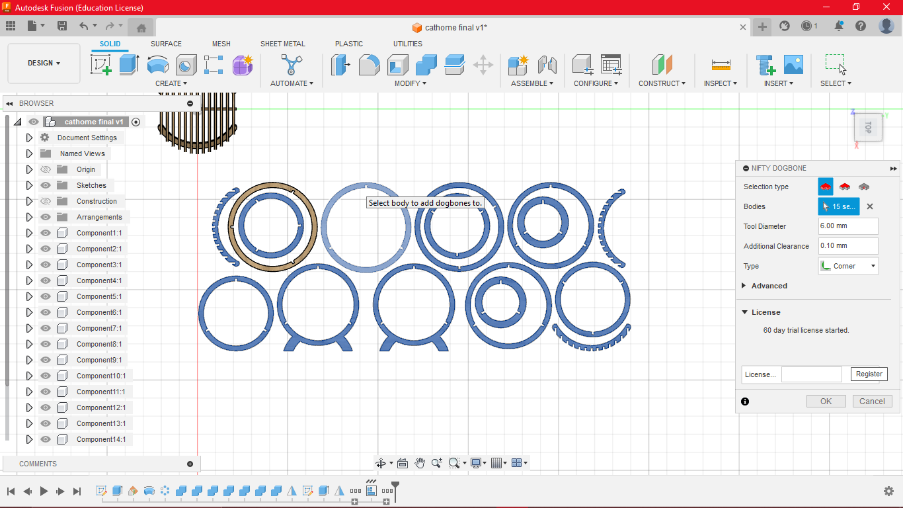Open the dogbone Type Corner dropdown
The width and height of the screenshot is (903, 508).
[x=848, y=266]
